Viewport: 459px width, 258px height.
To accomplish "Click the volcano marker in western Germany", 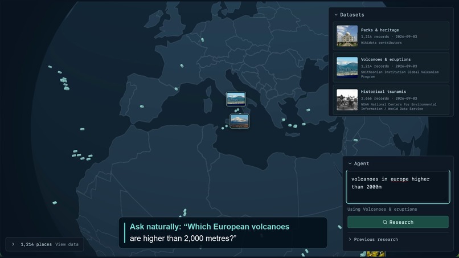I will [x=202, y=39].
